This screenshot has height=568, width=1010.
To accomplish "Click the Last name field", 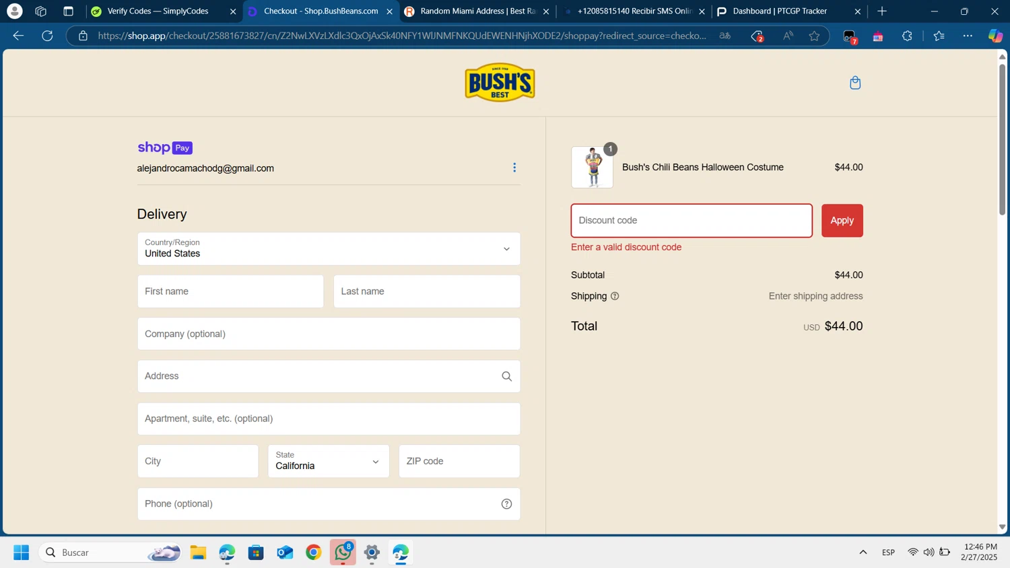I will (x=427, y=291).
